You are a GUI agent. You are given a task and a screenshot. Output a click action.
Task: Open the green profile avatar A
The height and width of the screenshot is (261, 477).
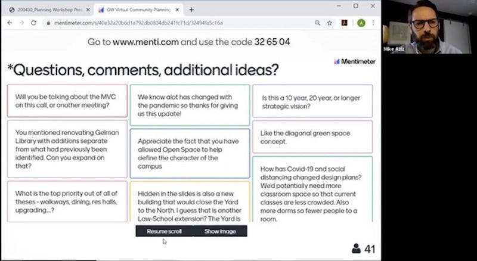(x=361, y=23)
